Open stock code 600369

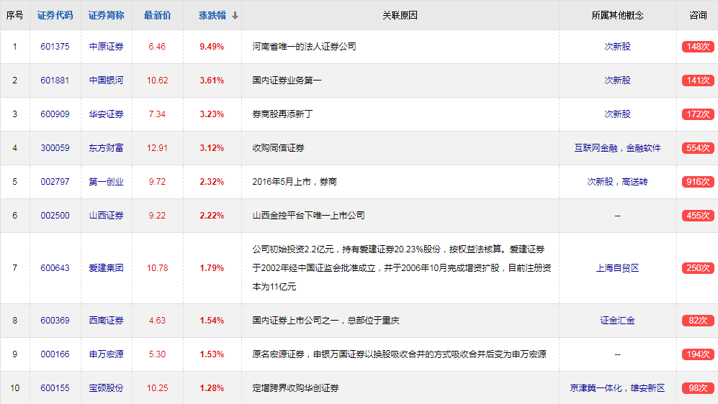[55, 321]
